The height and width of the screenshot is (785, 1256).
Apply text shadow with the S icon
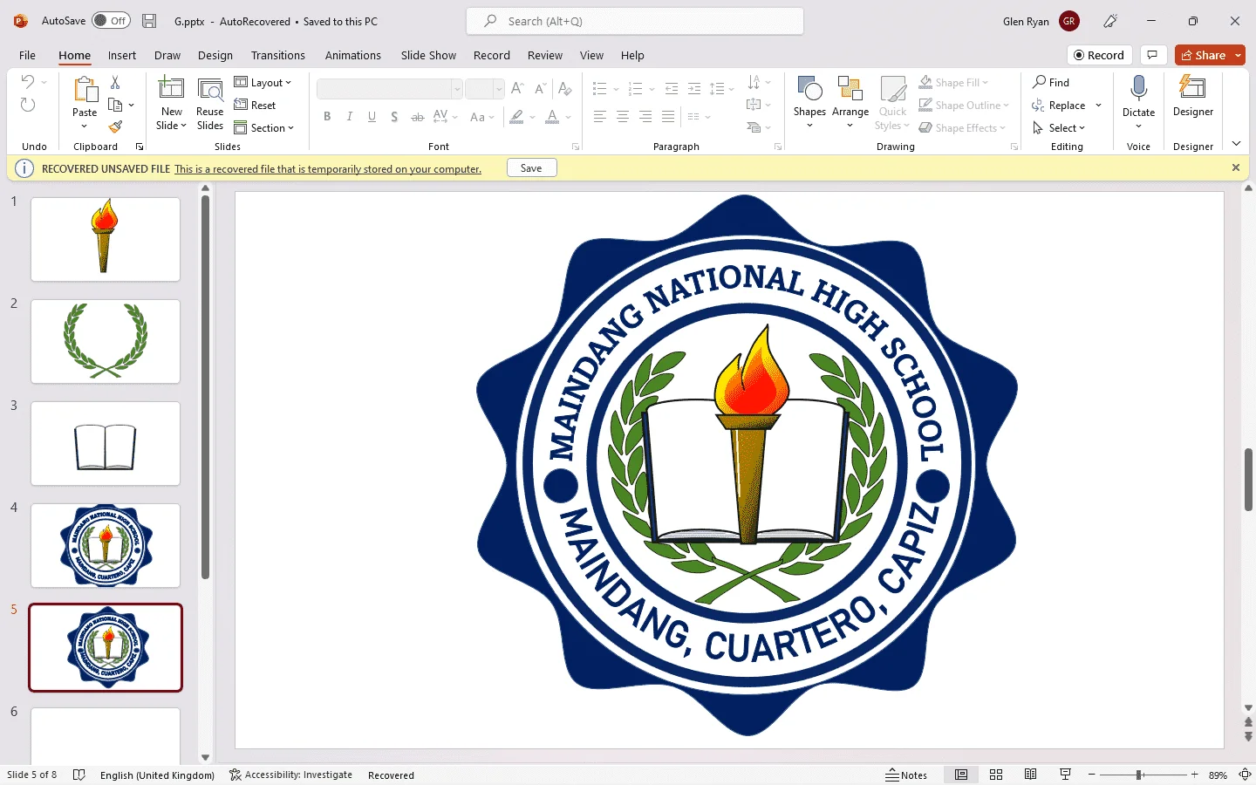pos(394,117)
